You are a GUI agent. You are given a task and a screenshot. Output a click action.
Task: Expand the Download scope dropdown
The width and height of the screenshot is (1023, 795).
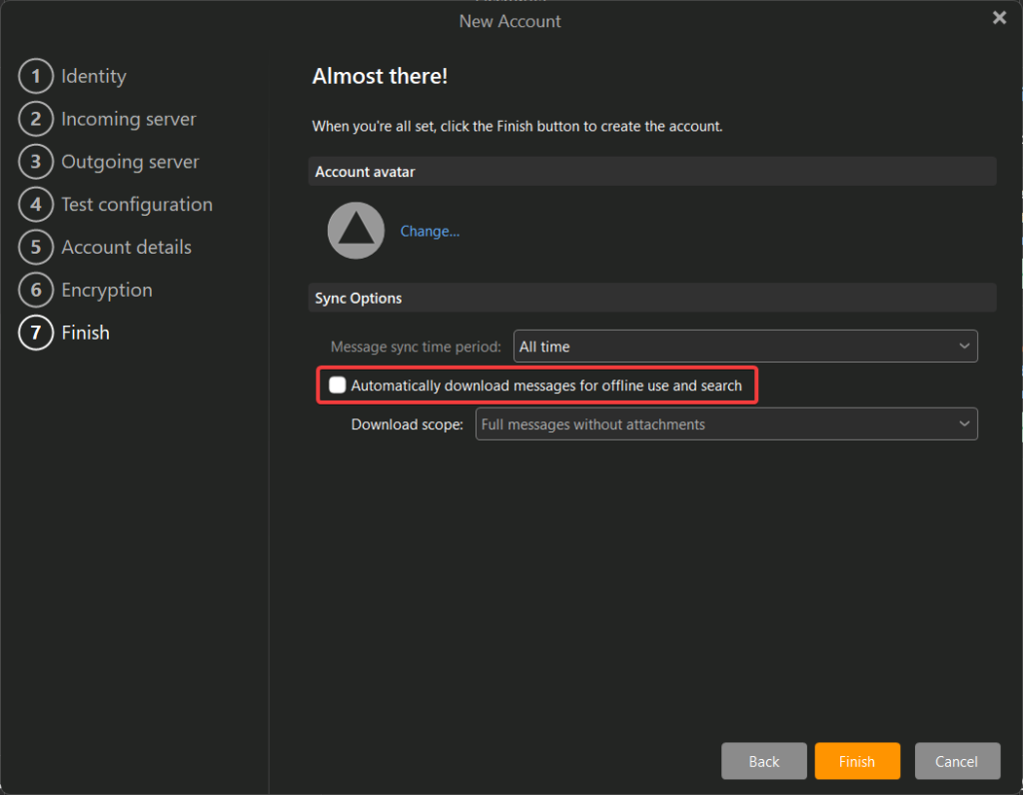point(726,424)
